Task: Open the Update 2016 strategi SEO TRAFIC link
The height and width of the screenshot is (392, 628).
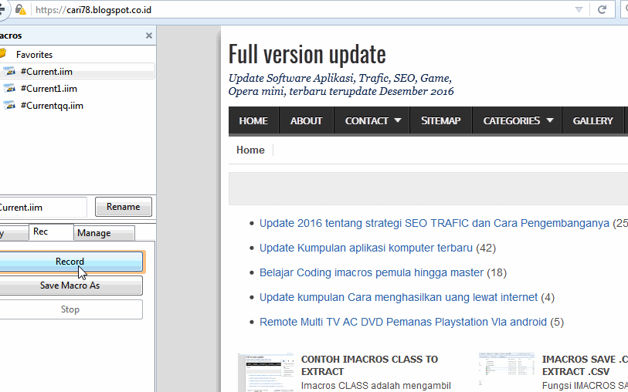Action: tap(435, 223)
